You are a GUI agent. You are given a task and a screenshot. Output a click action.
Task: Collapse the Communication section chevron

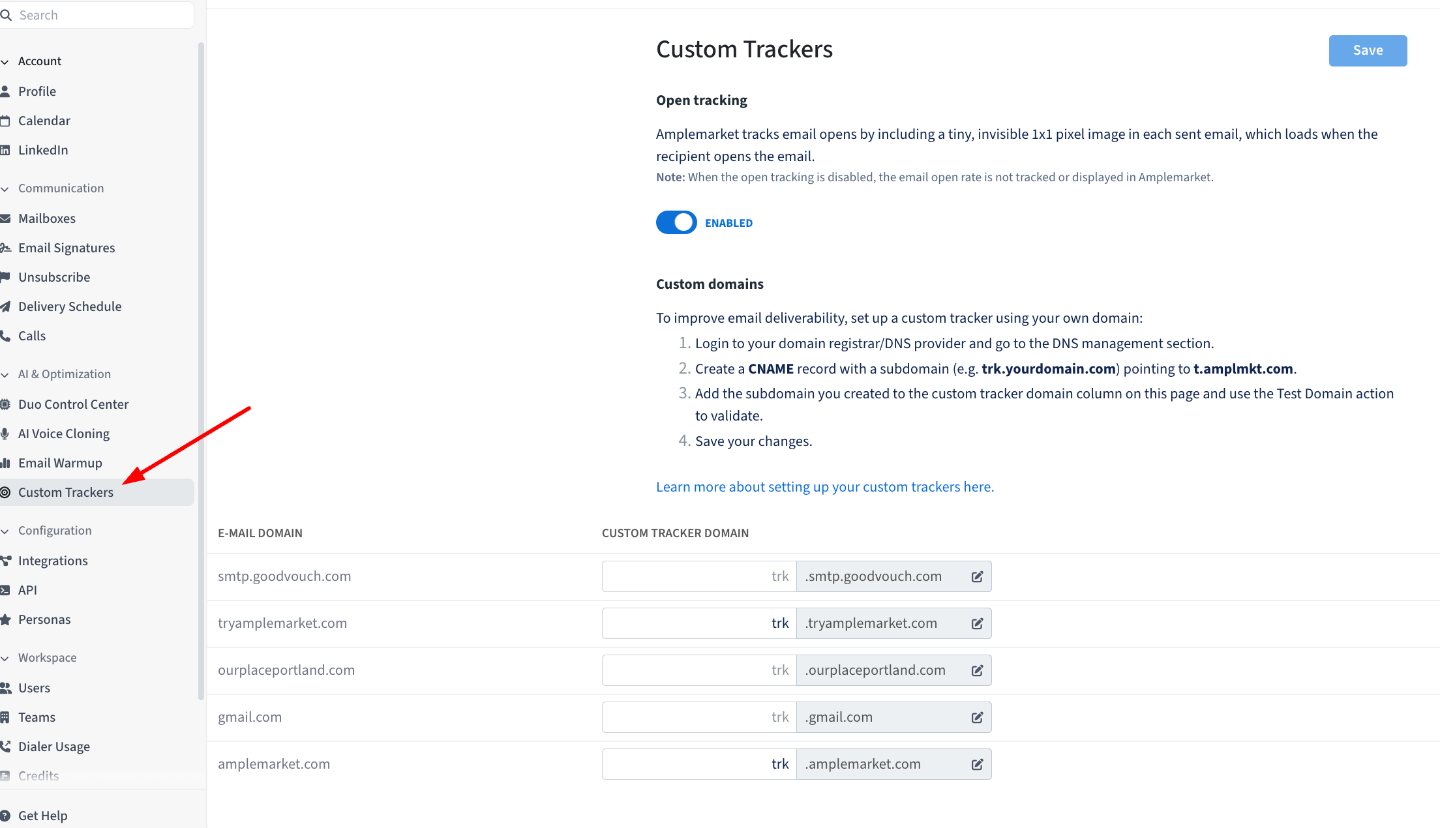(x=5, y=188)
